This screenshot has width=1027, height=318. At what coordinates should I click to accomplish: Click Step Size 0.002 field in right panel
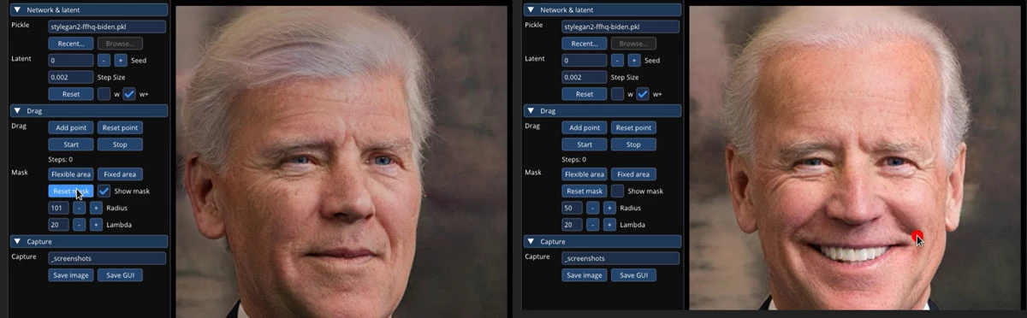585,77
